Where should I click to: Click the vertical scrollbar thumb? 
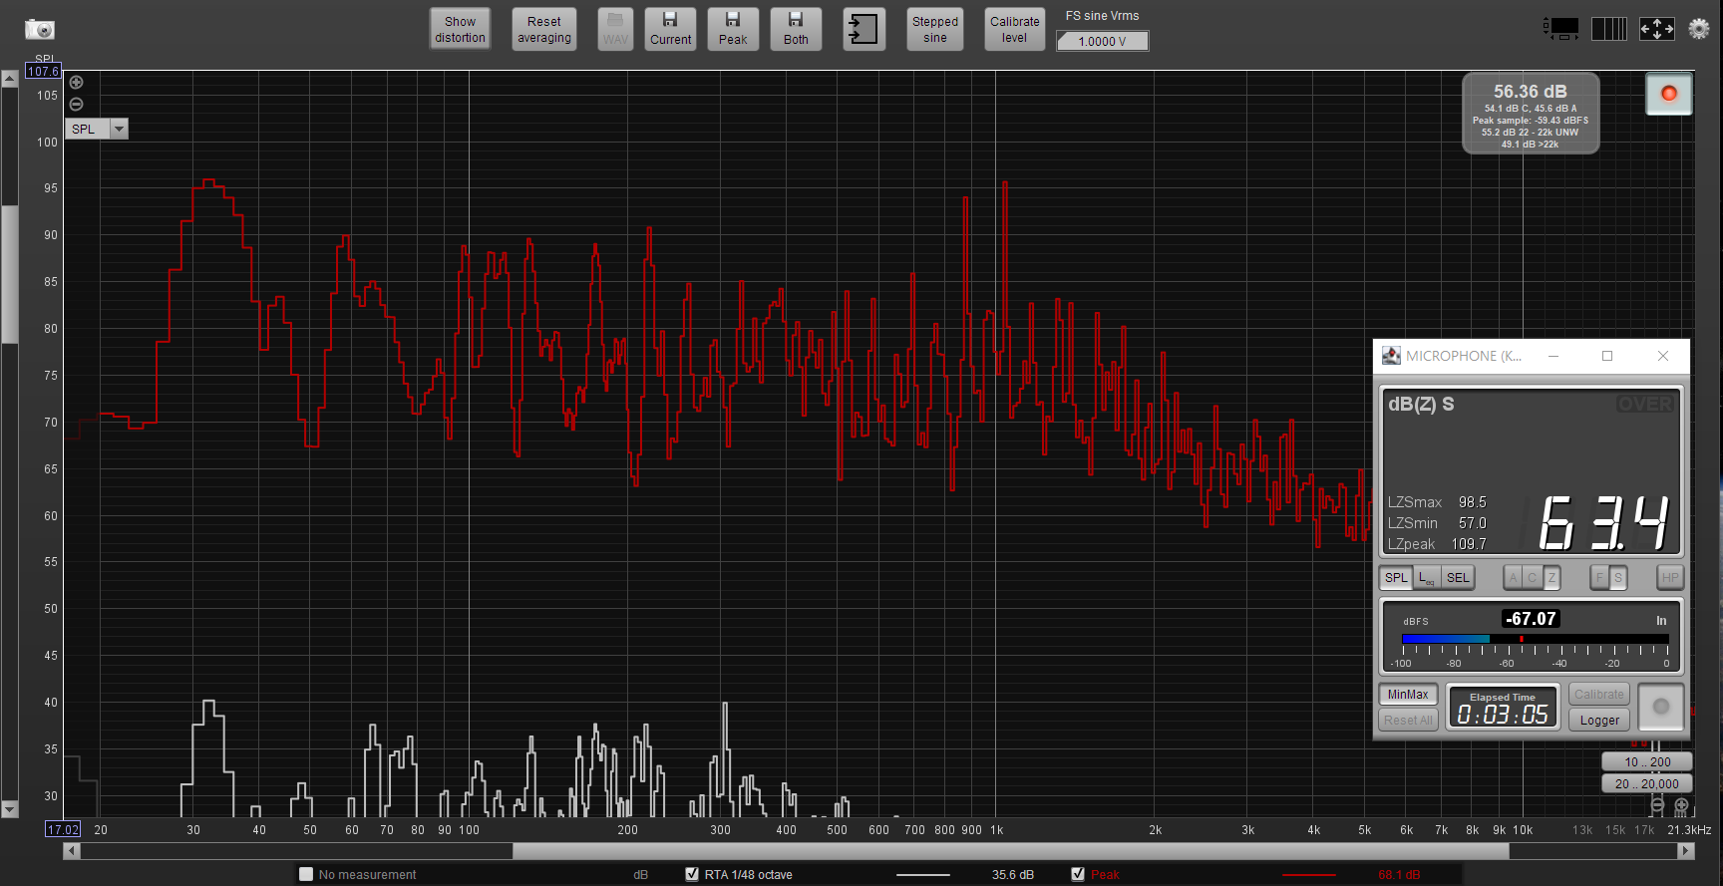(9, 274)
